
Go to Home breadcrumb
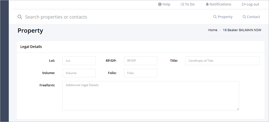213,30
